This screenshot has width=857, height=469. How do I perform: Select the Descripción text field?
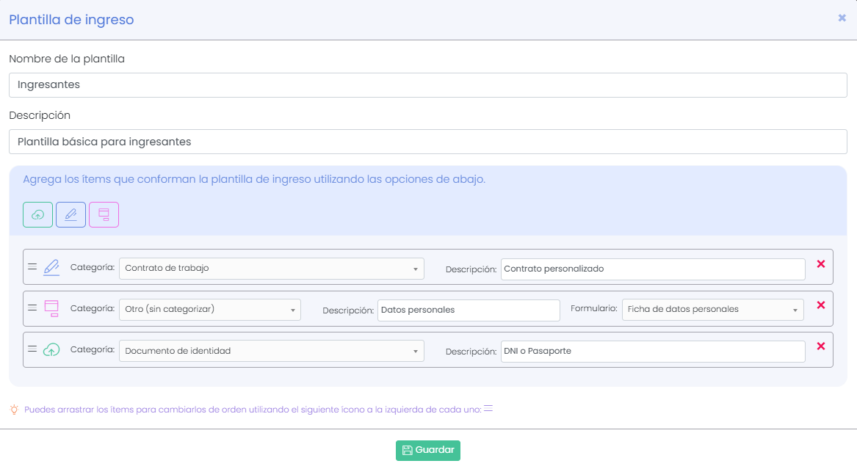pyautogui.click(x=428, y=142)
